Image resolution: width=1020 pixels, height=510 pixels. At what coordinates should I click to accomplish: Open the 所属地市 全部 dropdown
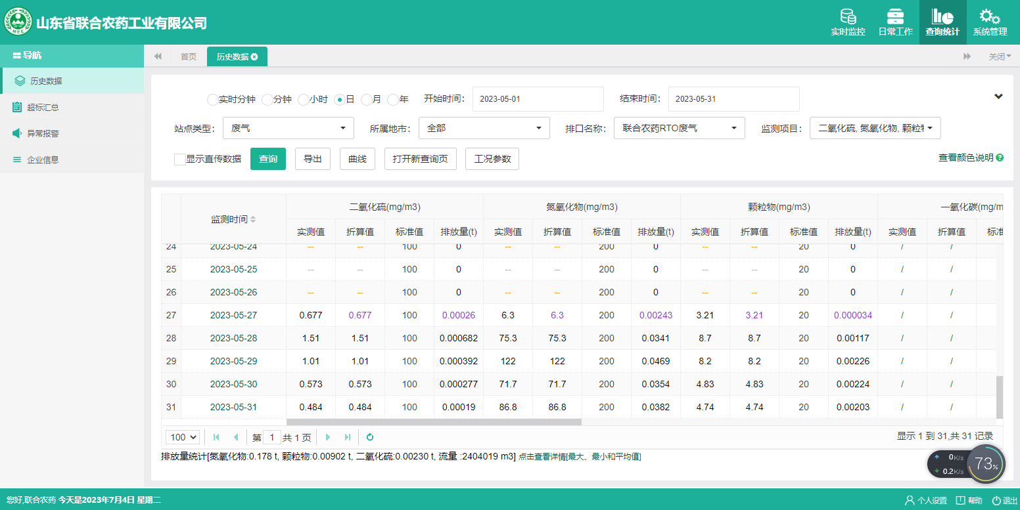tap(484, 128)
